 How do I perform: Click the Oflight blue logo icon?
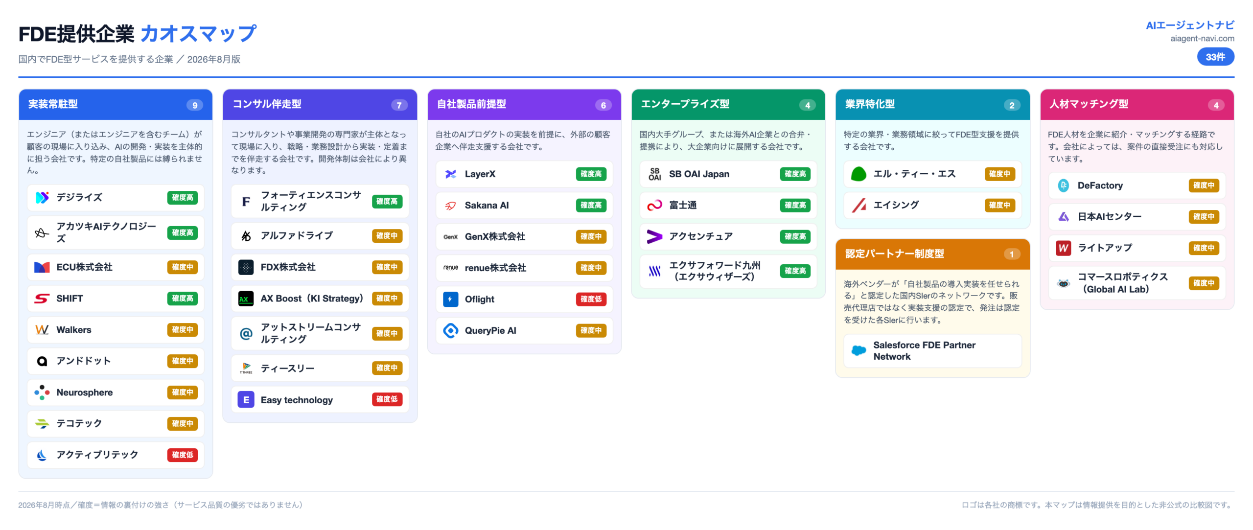pyautogui.click(x=451, y=300)
